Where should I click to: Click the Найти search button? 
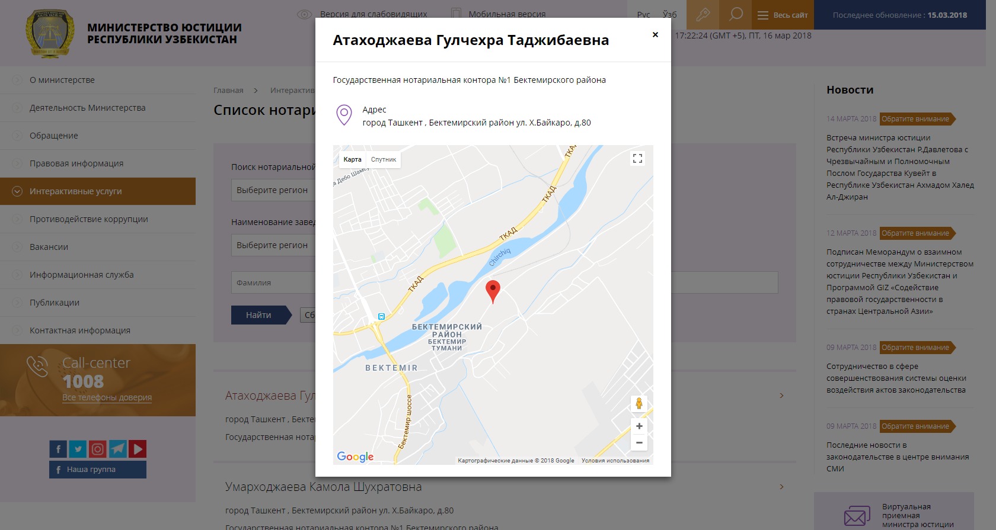(x=259, y=315)
